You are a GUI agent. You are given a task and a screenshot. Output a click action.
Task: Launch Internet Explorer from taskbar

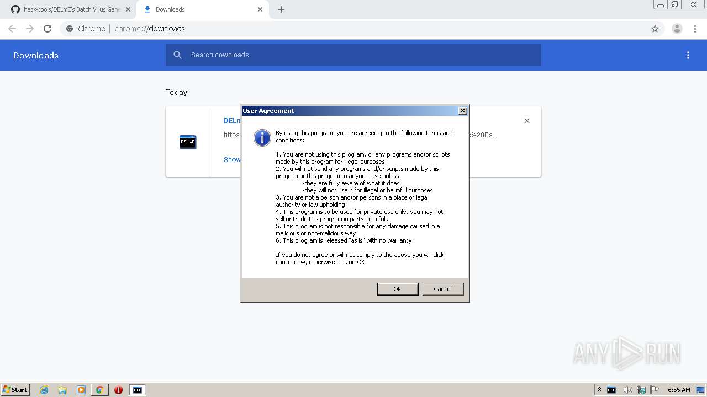point(44,390)
